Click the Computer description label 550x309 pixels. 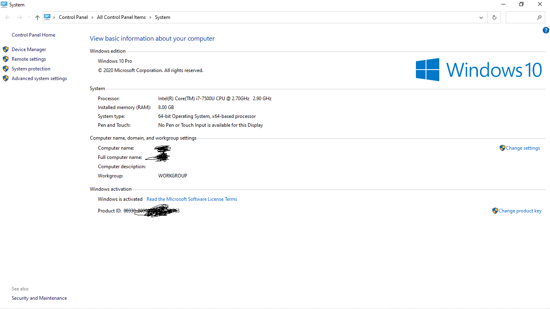coord(122,167)
